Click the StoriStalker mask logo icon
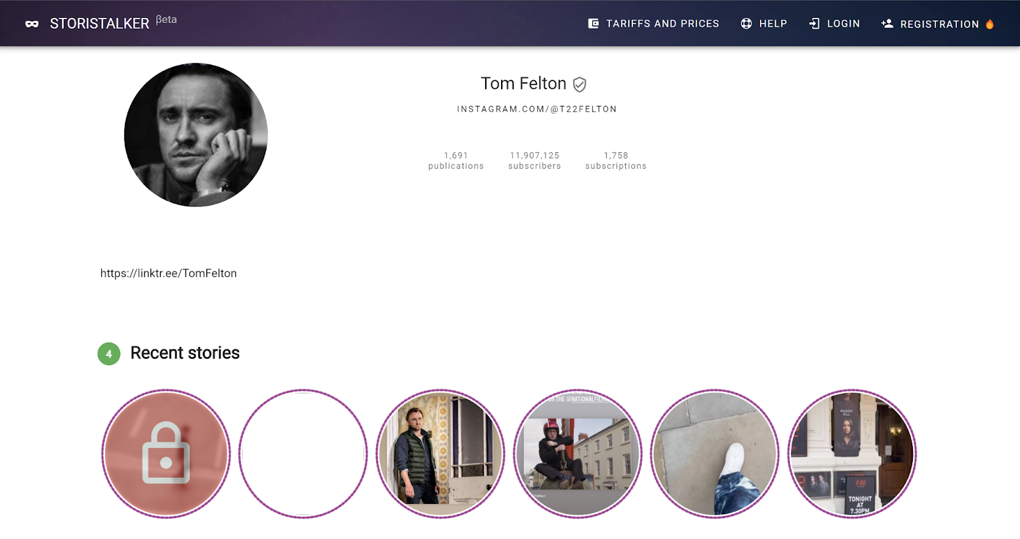This screenshot has height=539, width=1020. pyautogui.click(x=32, y=24)
